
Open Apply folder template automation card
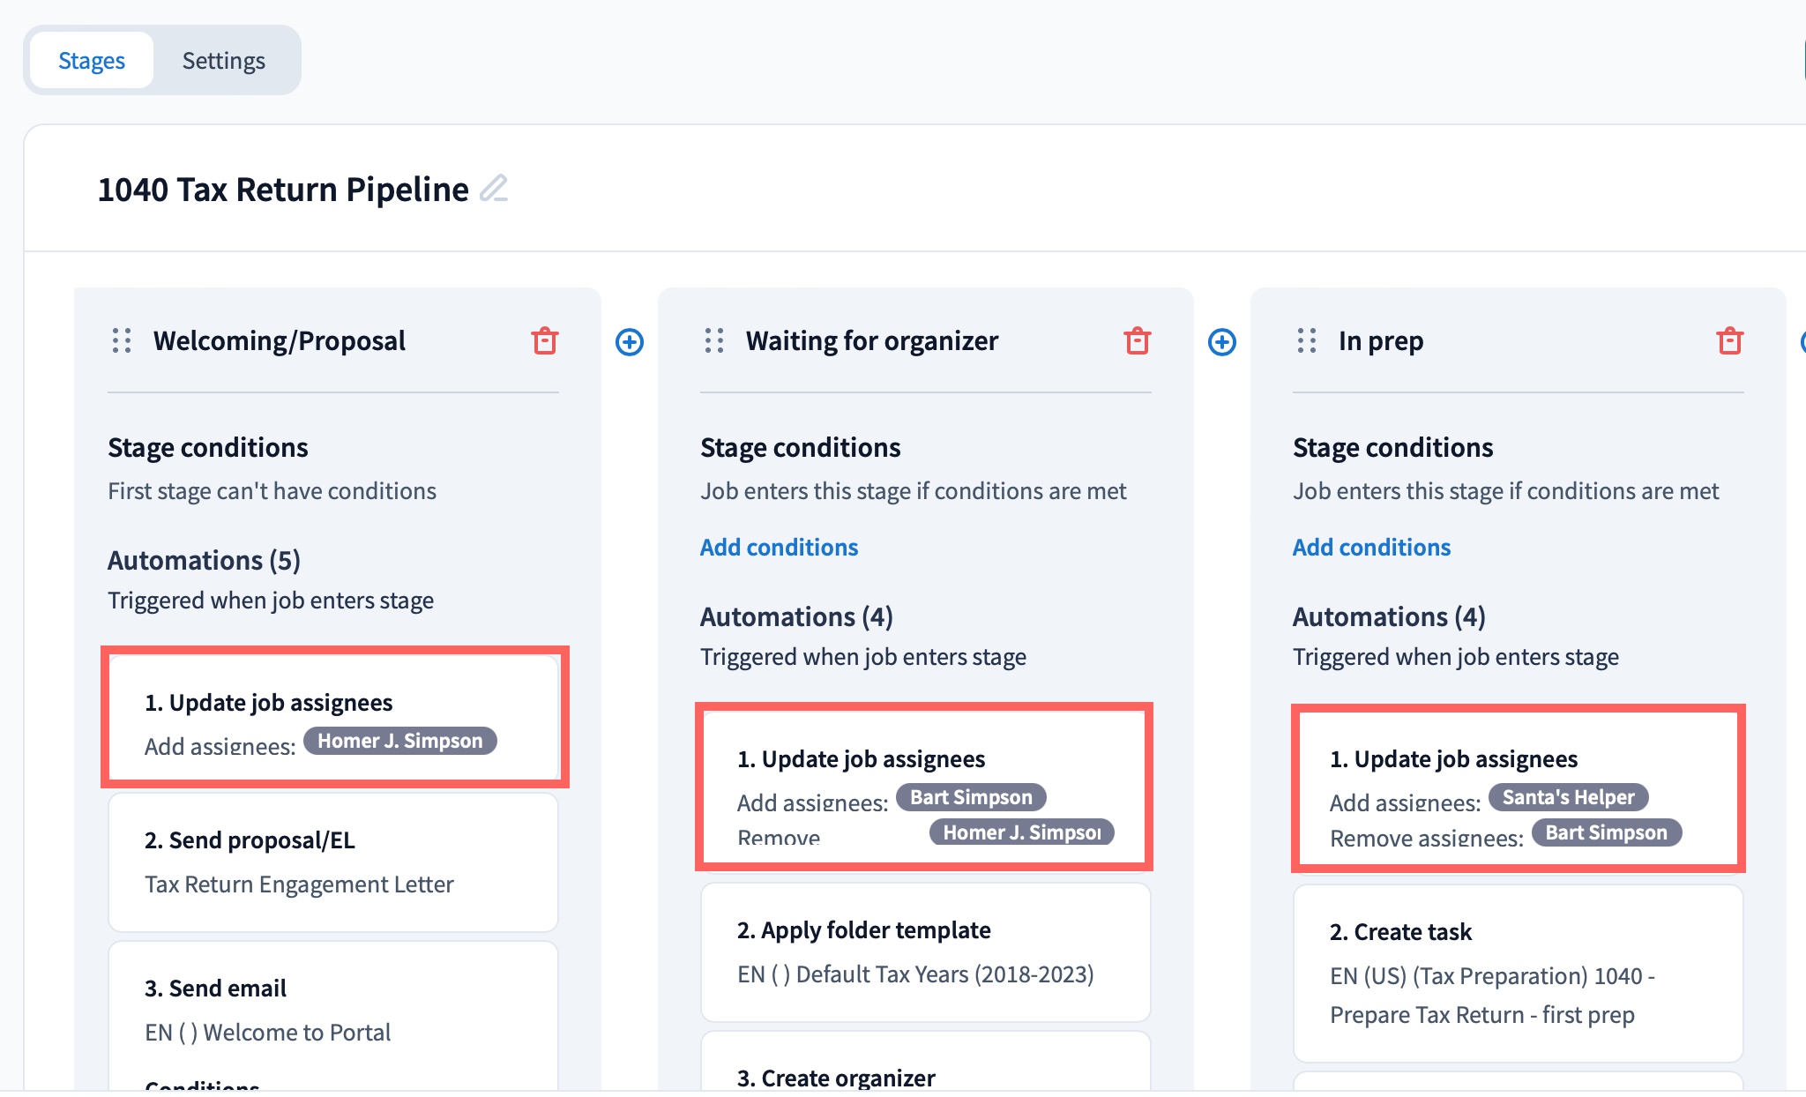tap(926, 951)
